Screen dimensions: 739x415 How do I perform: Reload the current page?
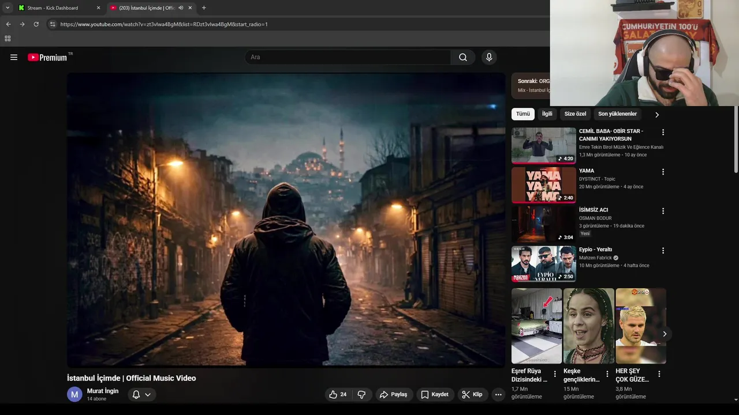(x=36, y=24)
